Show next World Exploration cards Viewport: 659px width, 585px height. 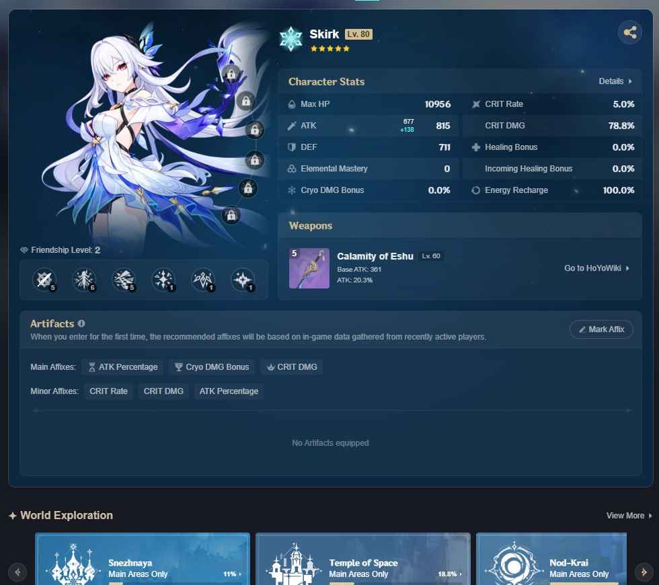click(644, 572)
